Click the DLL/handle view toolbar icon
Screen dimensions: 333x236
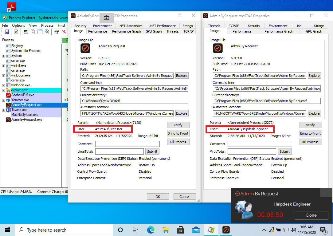tap(47, 32)
